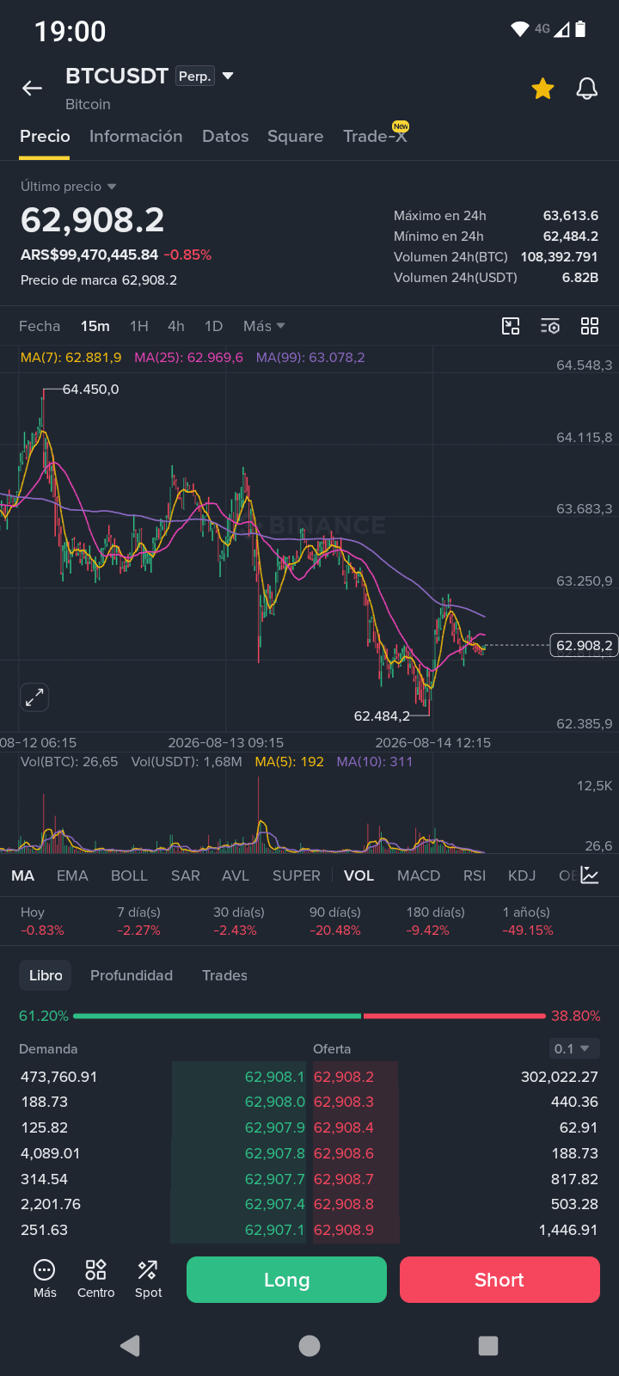Open the chart drawing tools icon

coord(511,326)
